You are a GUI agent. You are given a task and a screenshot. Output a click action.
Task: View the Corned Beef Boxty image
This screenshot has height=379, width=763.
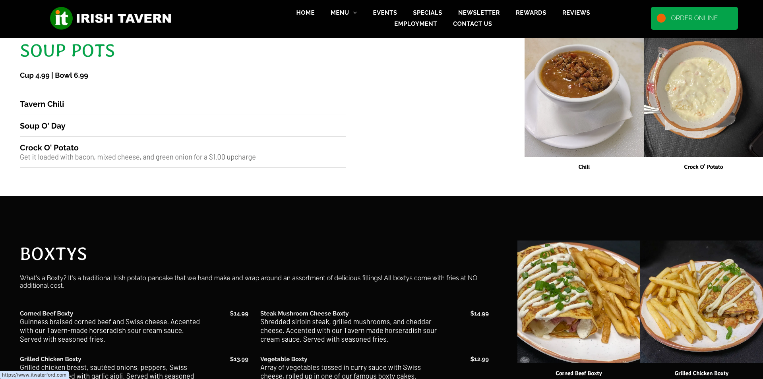point(579,302)
